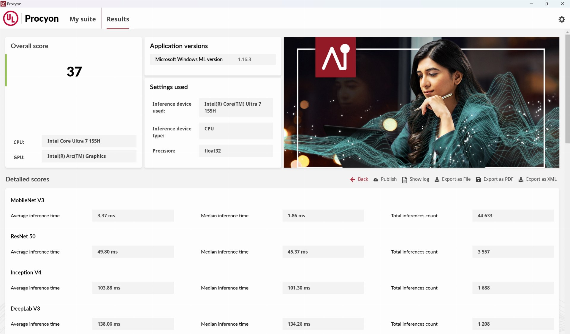Click DeepLab average time 138.06 ms
The width and height of the screenshot is (570, 334).
(133, 324)
